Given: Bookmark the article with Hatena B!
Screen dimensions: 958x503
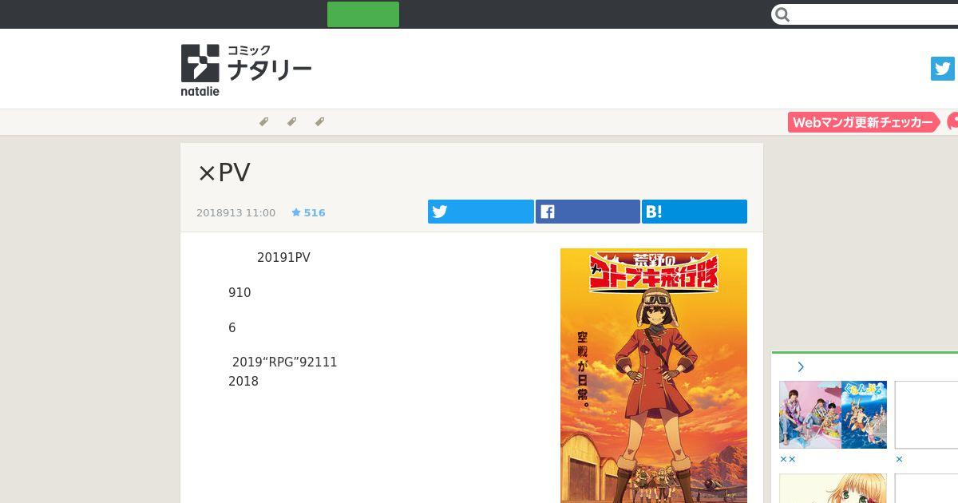Looking at the screenshot, I should coord(695,212).
